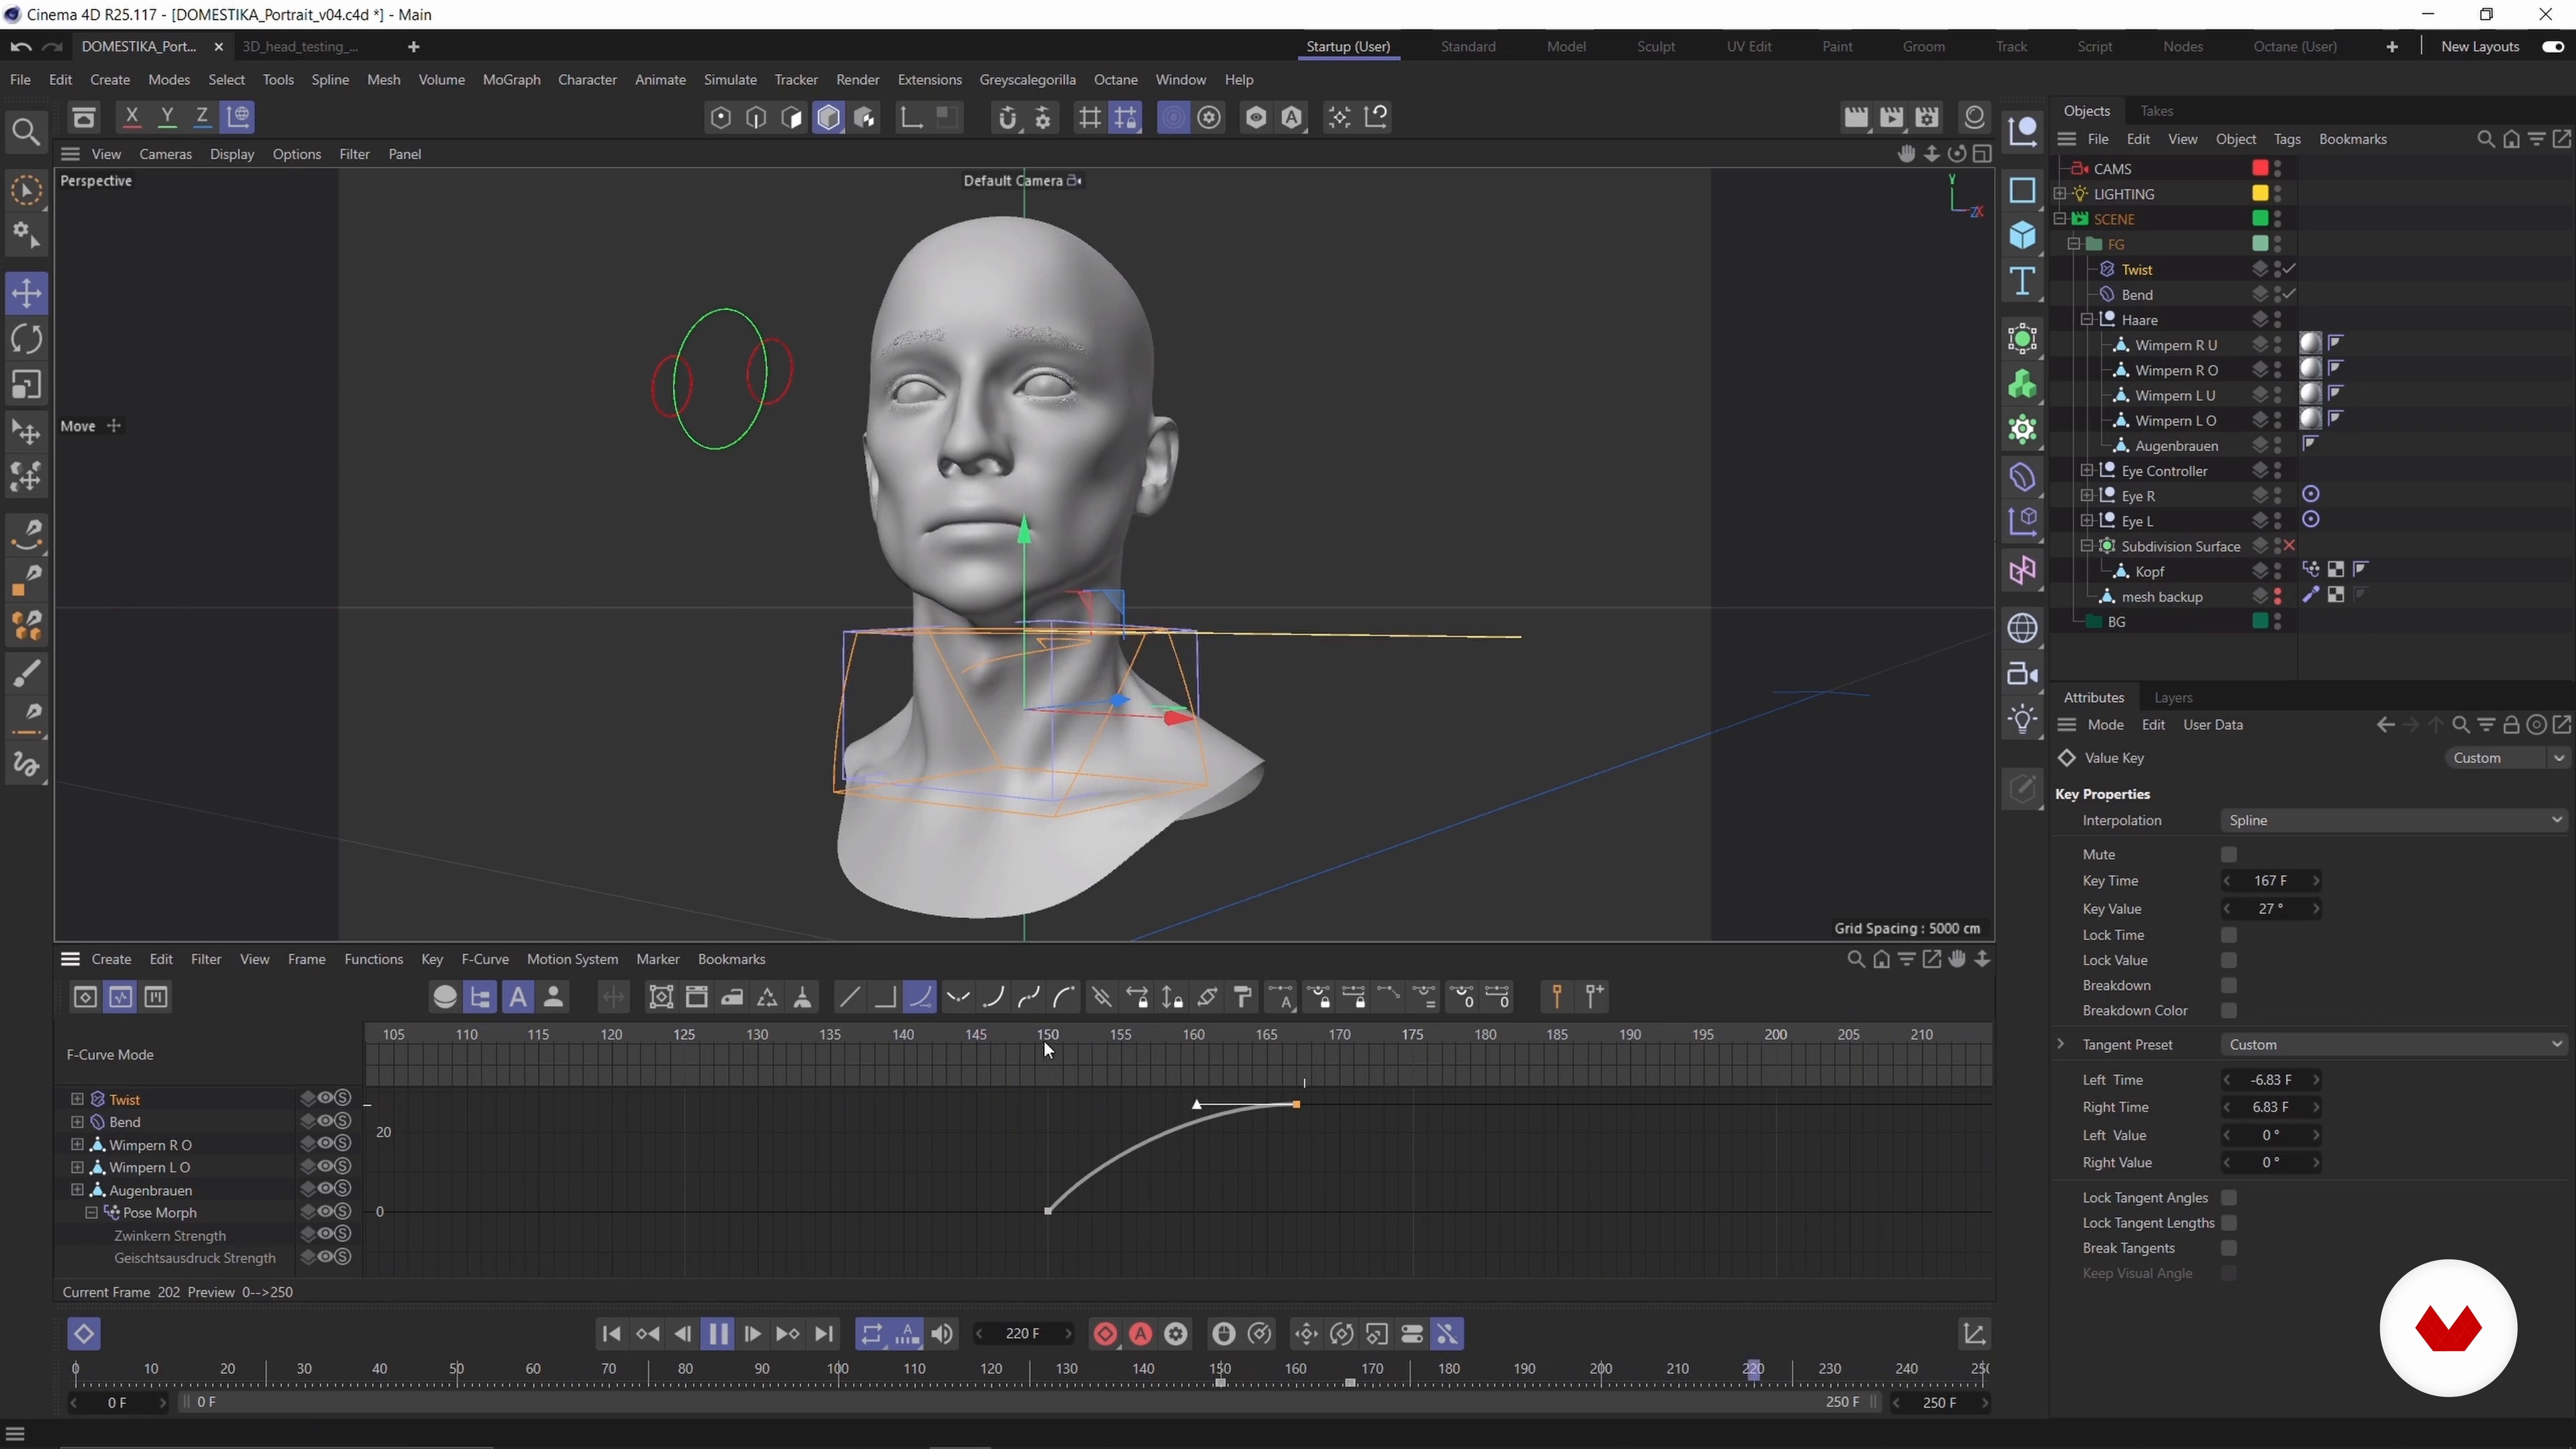Screen dimensions: 2576x1449
Task: Select the Rotate tool in left toolbar
Action: [27, 339]
